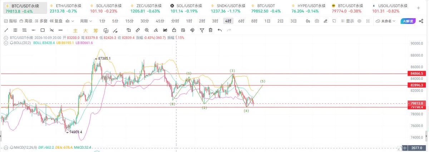The image size is (429, 152).
Task: Select the rectangle drawing tool
Action: [x=43, y=30]
